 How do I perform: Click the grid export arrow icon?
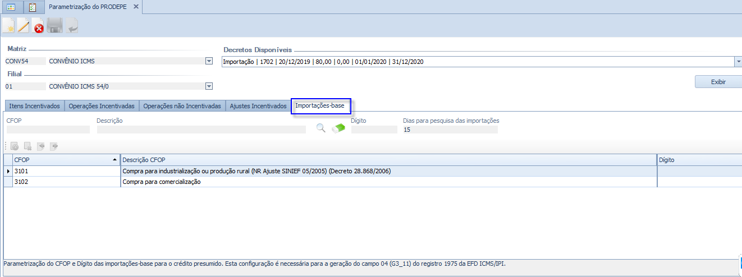click(x=54, y=146)
